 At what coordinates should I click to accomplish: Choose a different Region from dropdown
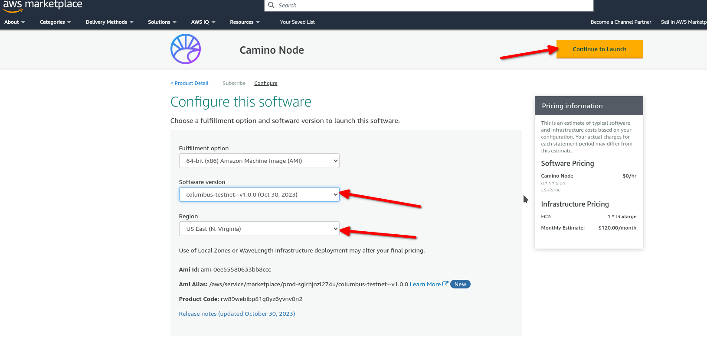[x=259, y=229]
